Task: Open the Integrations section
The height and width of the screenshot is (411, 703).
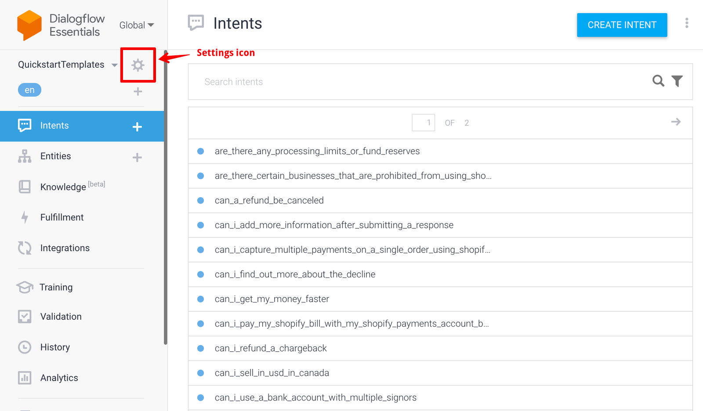Action: point(65,248)
